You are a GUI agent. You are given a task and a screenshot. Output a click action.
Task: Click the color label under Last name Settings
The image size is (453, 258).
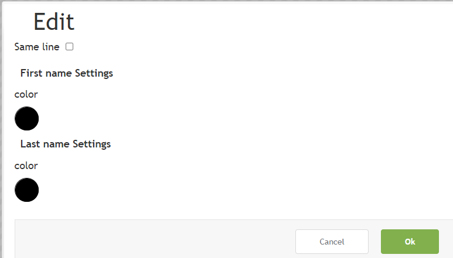[26, 166]
